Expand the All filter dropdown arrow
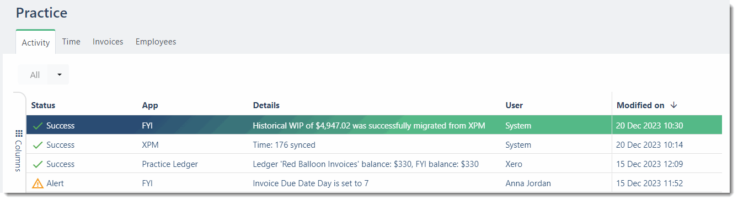This screenshot has width=738, height=201. point(58,75)
